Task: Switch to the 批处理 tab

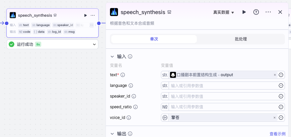Action: pyautogui.click(x=241, y=39)
